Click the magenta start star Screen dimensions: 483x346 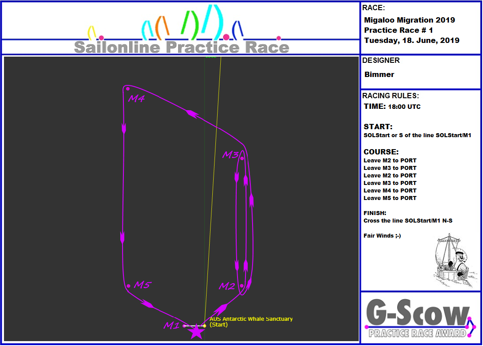(196, 331)
